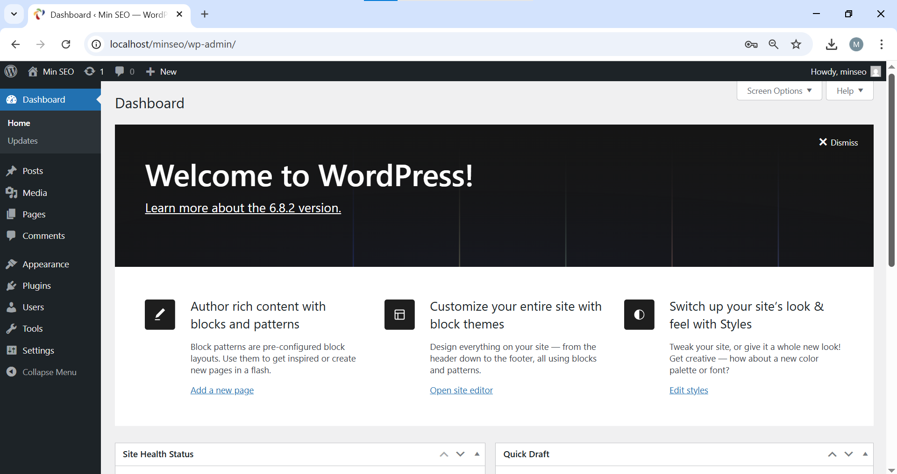Toggle the Quick Draft panel collapse arrow

[865, 454]
